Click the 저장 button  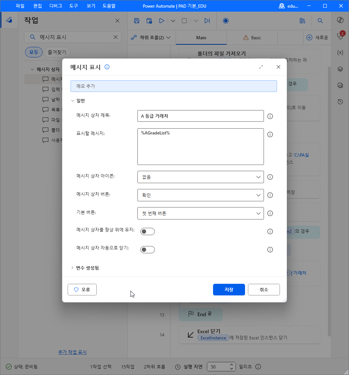pos(229,290)
